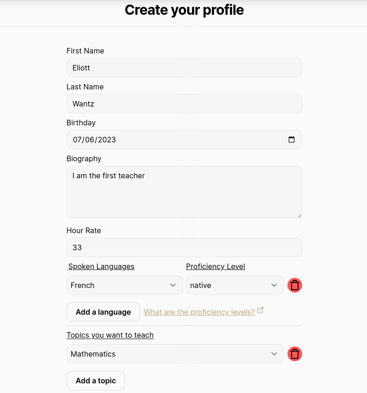Click the external link icon next to proficiency levels
This screenshot has height=393, width=367.
tap(260, 310)
